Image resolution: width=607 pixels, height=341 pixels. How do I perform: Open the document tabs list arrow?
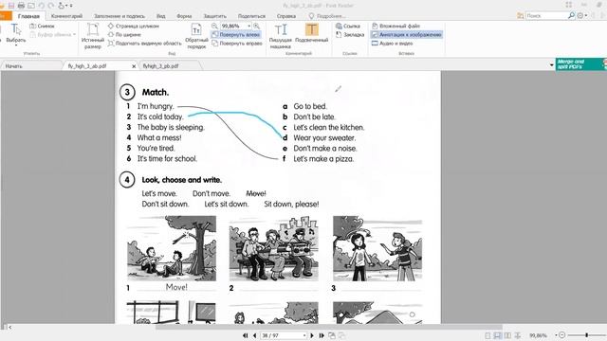551,65
